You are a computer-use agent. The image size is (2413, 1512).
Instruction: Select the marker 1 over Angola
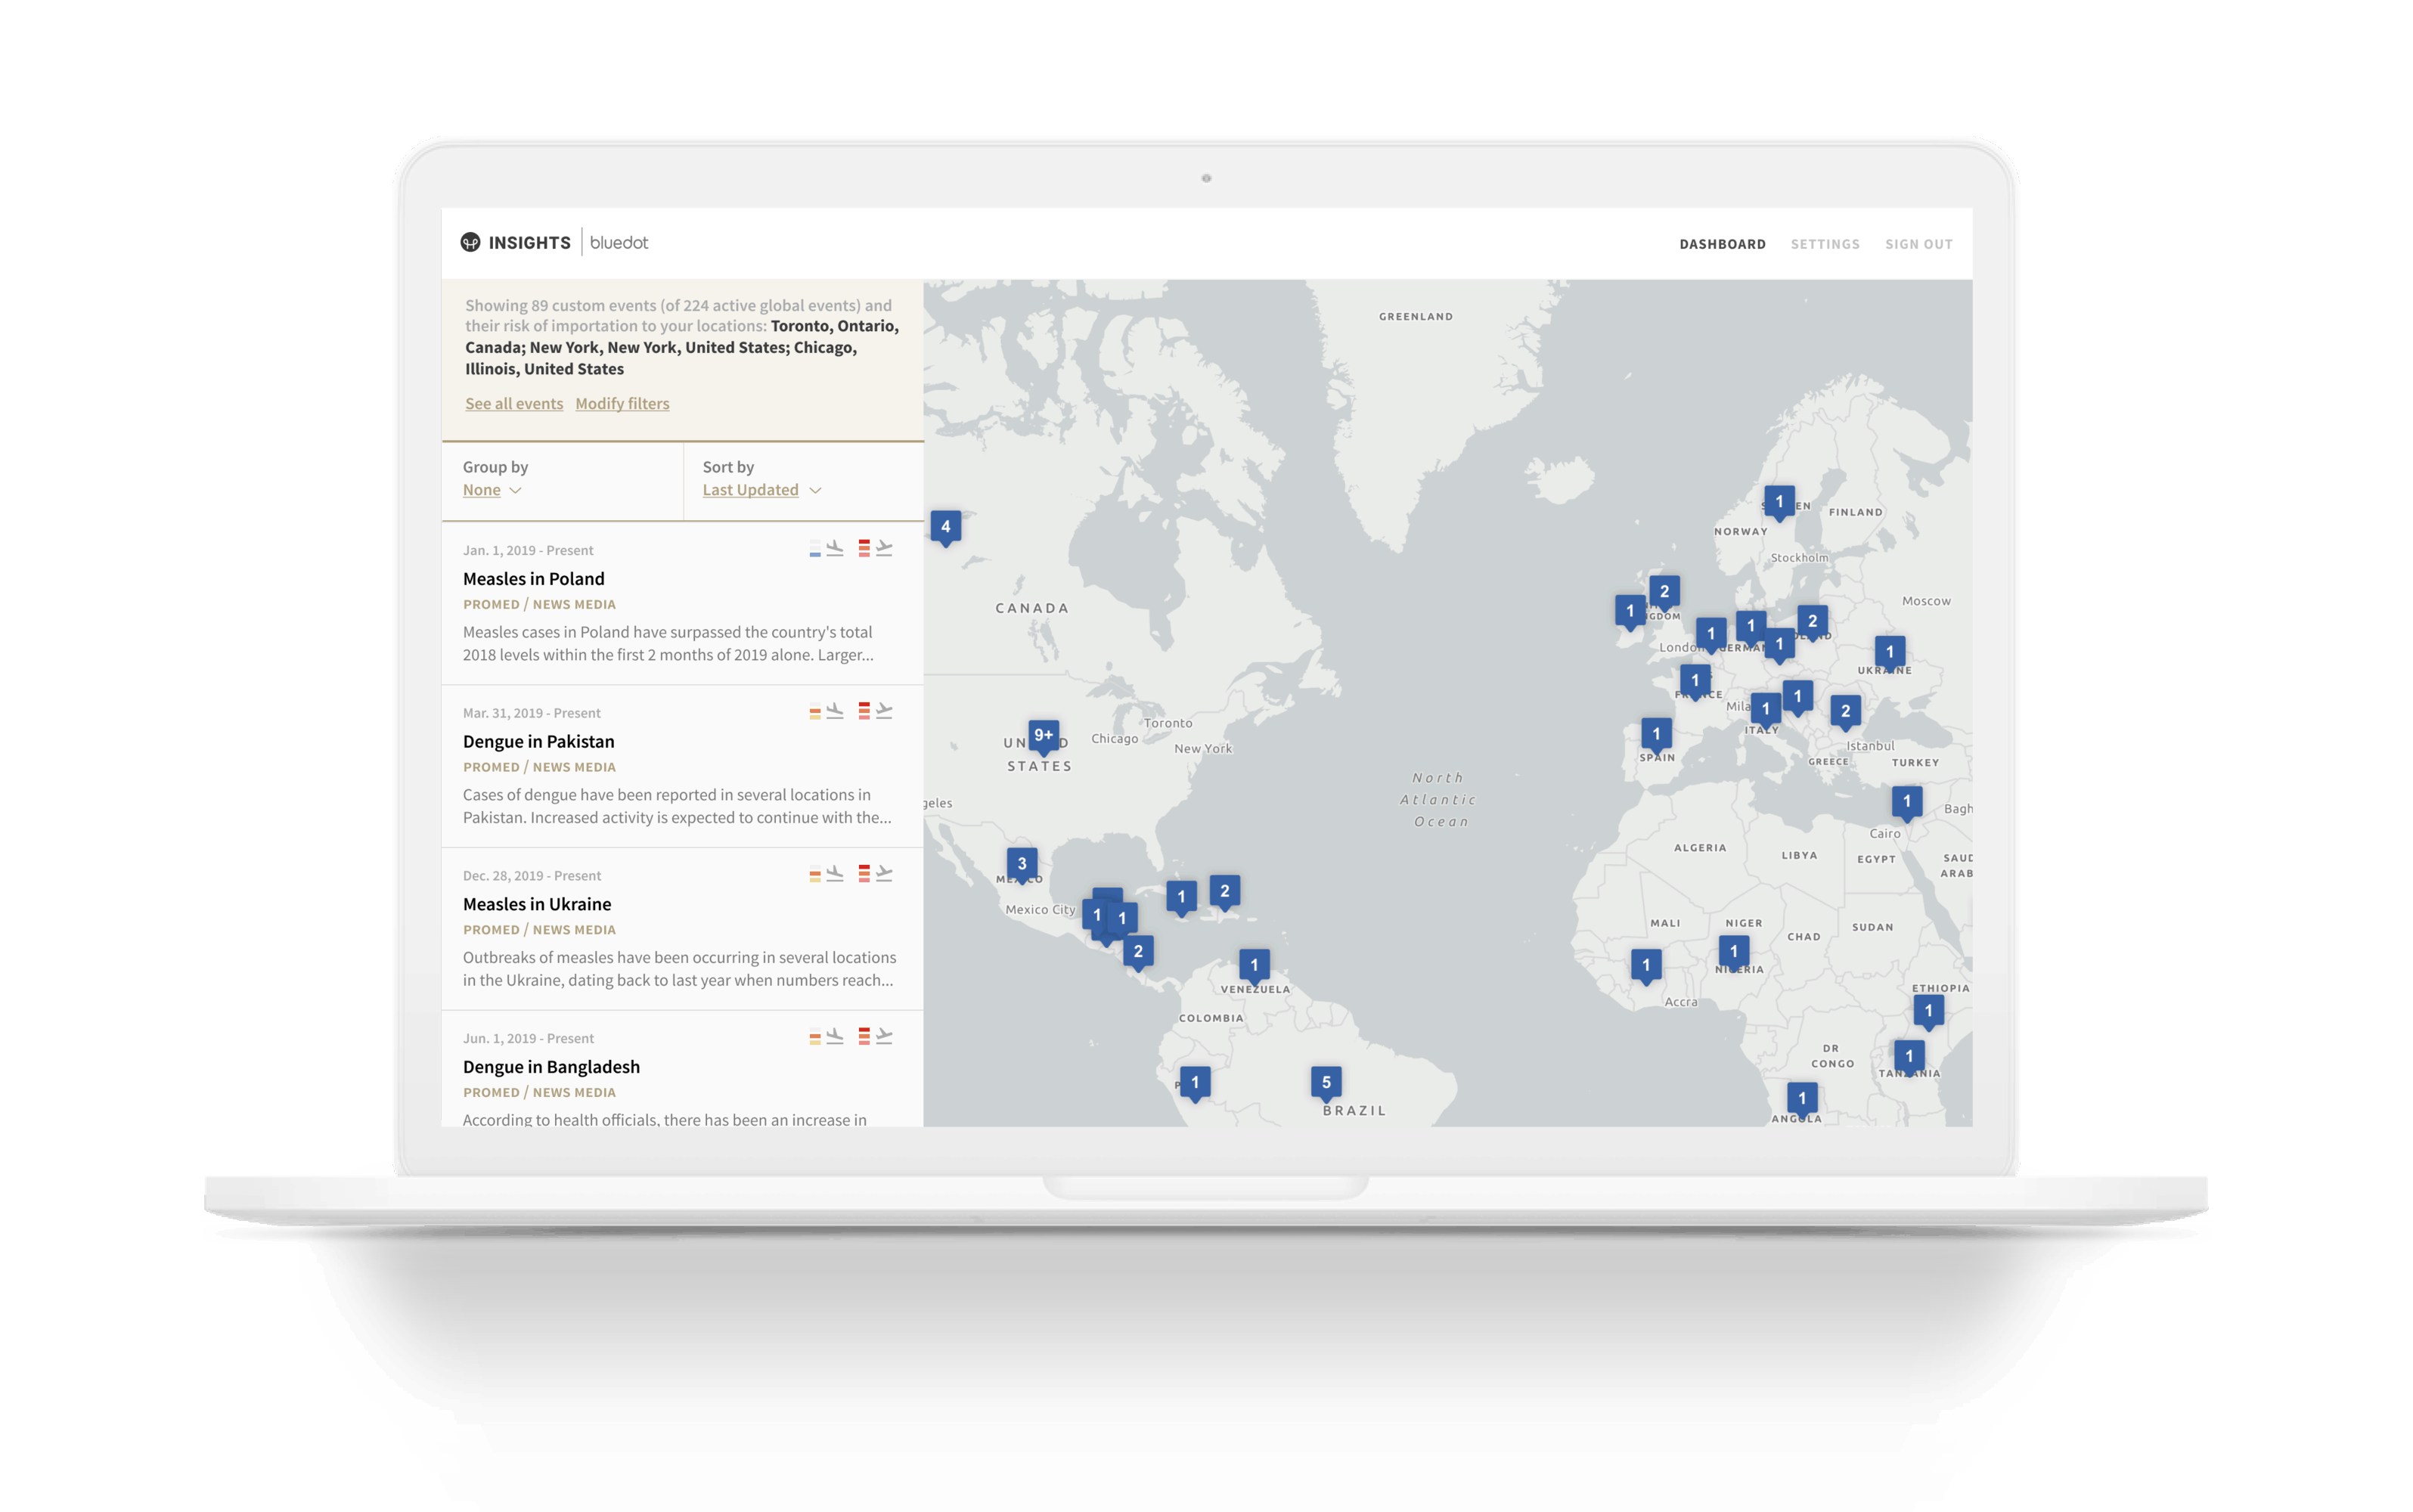point(1802,1100)
